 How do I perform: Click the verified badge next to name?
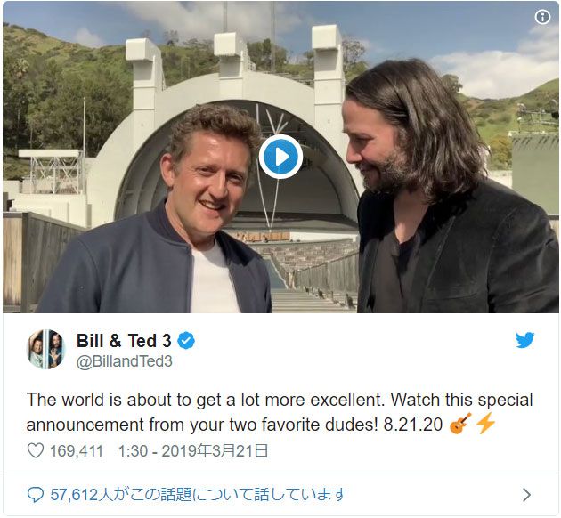click(186, 340)
